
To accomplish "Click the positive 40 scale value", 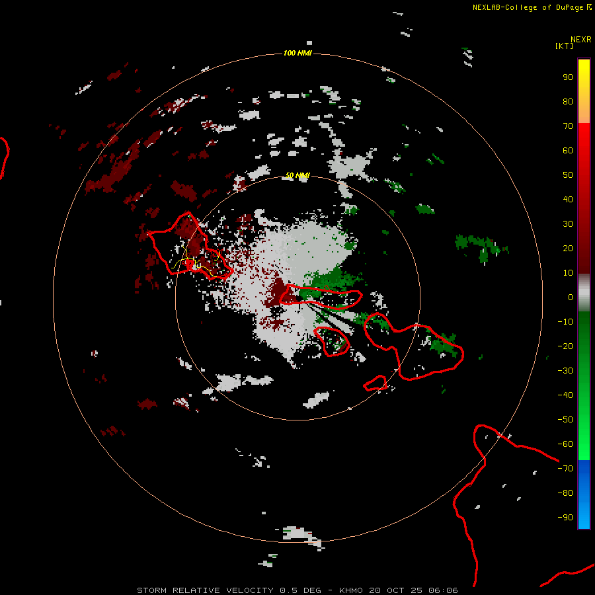I will [x=568, y=199].
